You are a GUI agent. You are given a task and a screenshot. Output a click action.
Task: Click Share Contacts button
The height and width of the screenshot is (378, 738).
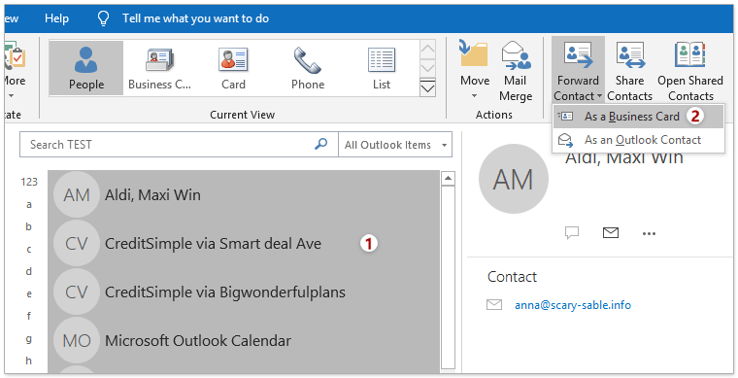(x=630, y=71)
